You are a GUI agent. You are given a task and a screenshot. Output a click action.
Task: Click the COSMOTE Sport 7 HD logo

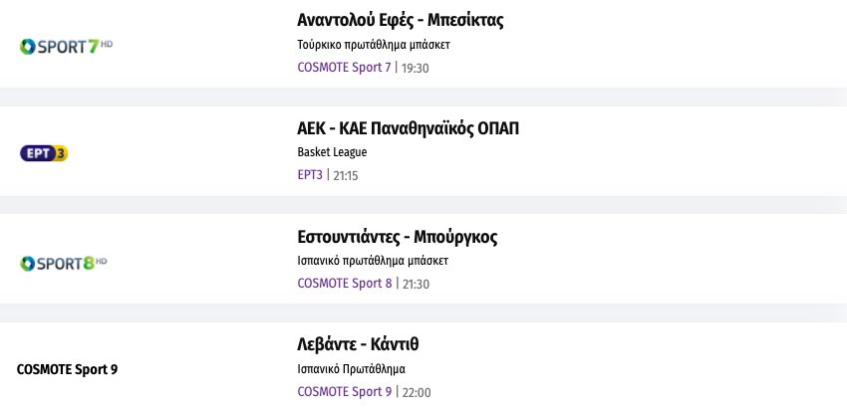pos(66,46)
